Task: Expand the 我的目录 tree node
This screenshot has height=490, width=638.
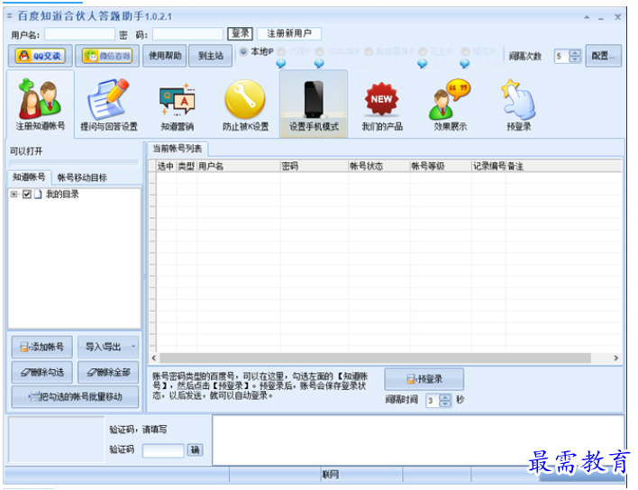Action: coord(14,195)
